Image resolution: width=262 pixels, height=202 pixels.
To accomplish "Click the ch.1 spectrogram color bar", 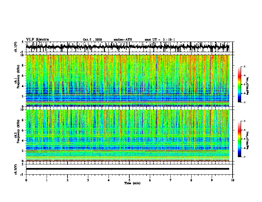I will tap(240, 84).
